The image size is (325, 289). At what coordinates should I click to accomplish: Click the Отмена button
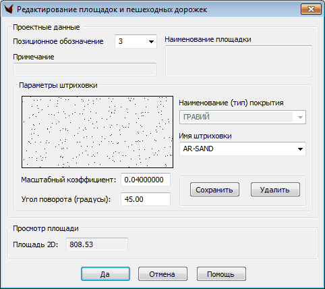click(x=162, y=274)
